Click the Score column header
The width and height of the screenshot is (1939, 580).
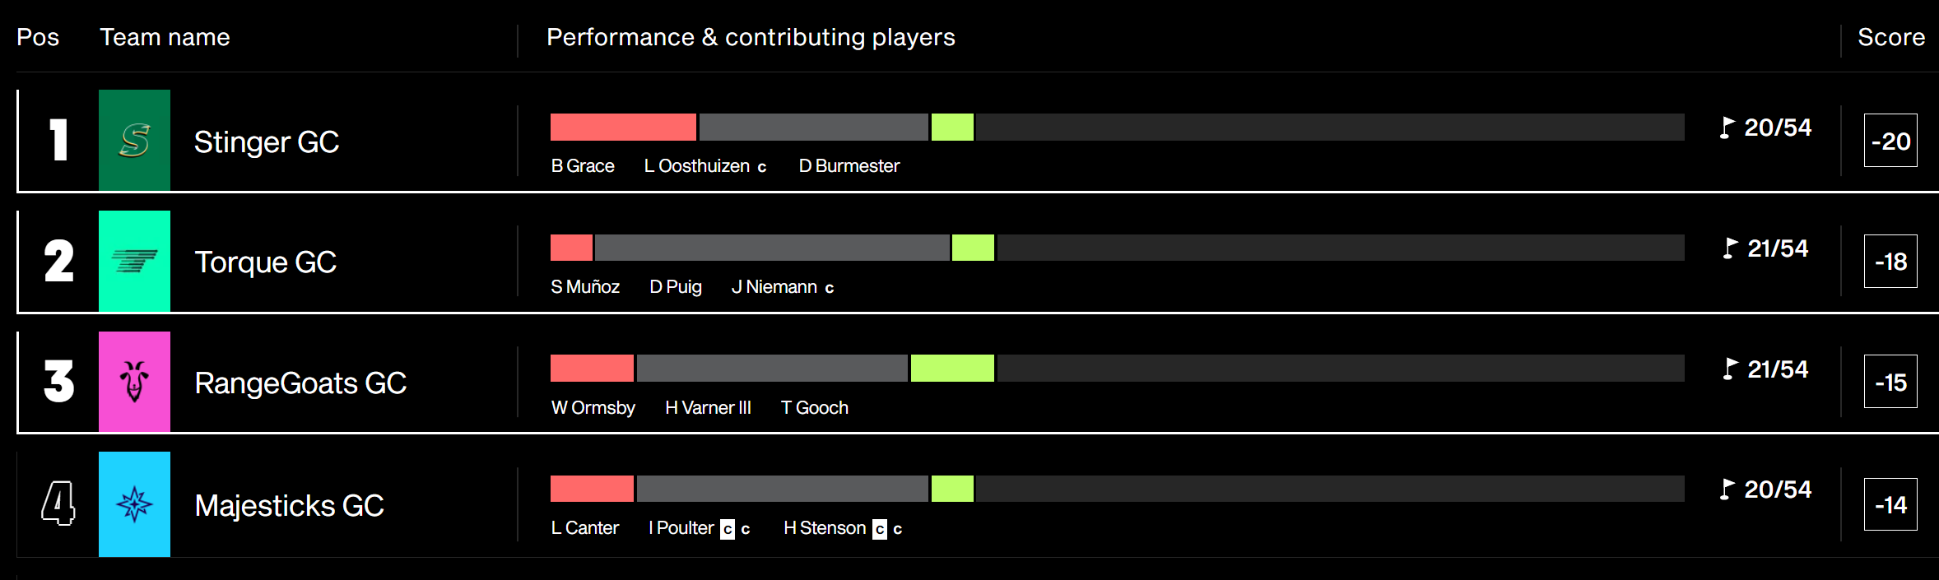point(1891,37)
